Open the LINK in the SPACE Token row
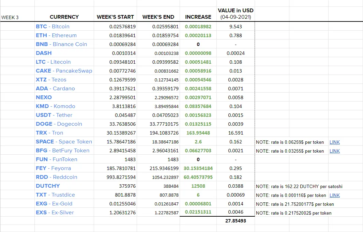 coord(334,142)
